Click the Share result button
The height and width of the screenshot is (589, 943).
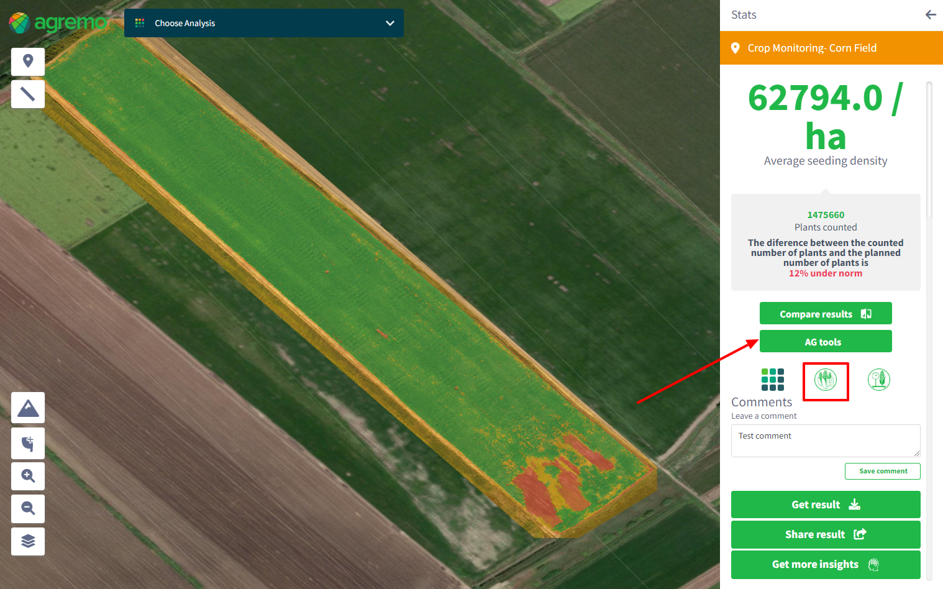pos(826,534)
